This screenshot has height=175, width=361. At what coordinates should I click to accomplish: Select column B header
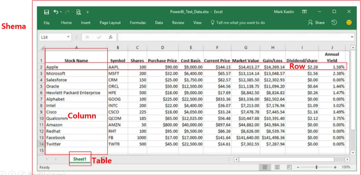coord(118,48)
